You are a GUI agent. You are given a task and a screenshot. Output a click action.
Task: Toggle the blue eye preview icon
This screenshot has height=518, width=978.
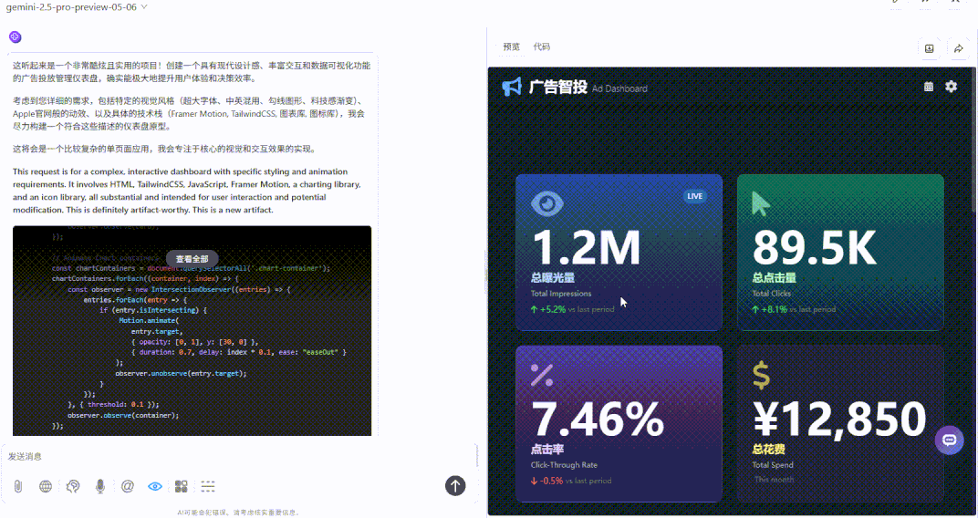tap(155, 486)
